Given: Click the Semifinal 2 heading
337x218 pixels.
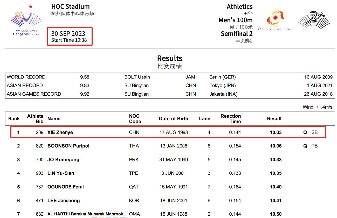Looking at the screenshot, I should (236, 34).
